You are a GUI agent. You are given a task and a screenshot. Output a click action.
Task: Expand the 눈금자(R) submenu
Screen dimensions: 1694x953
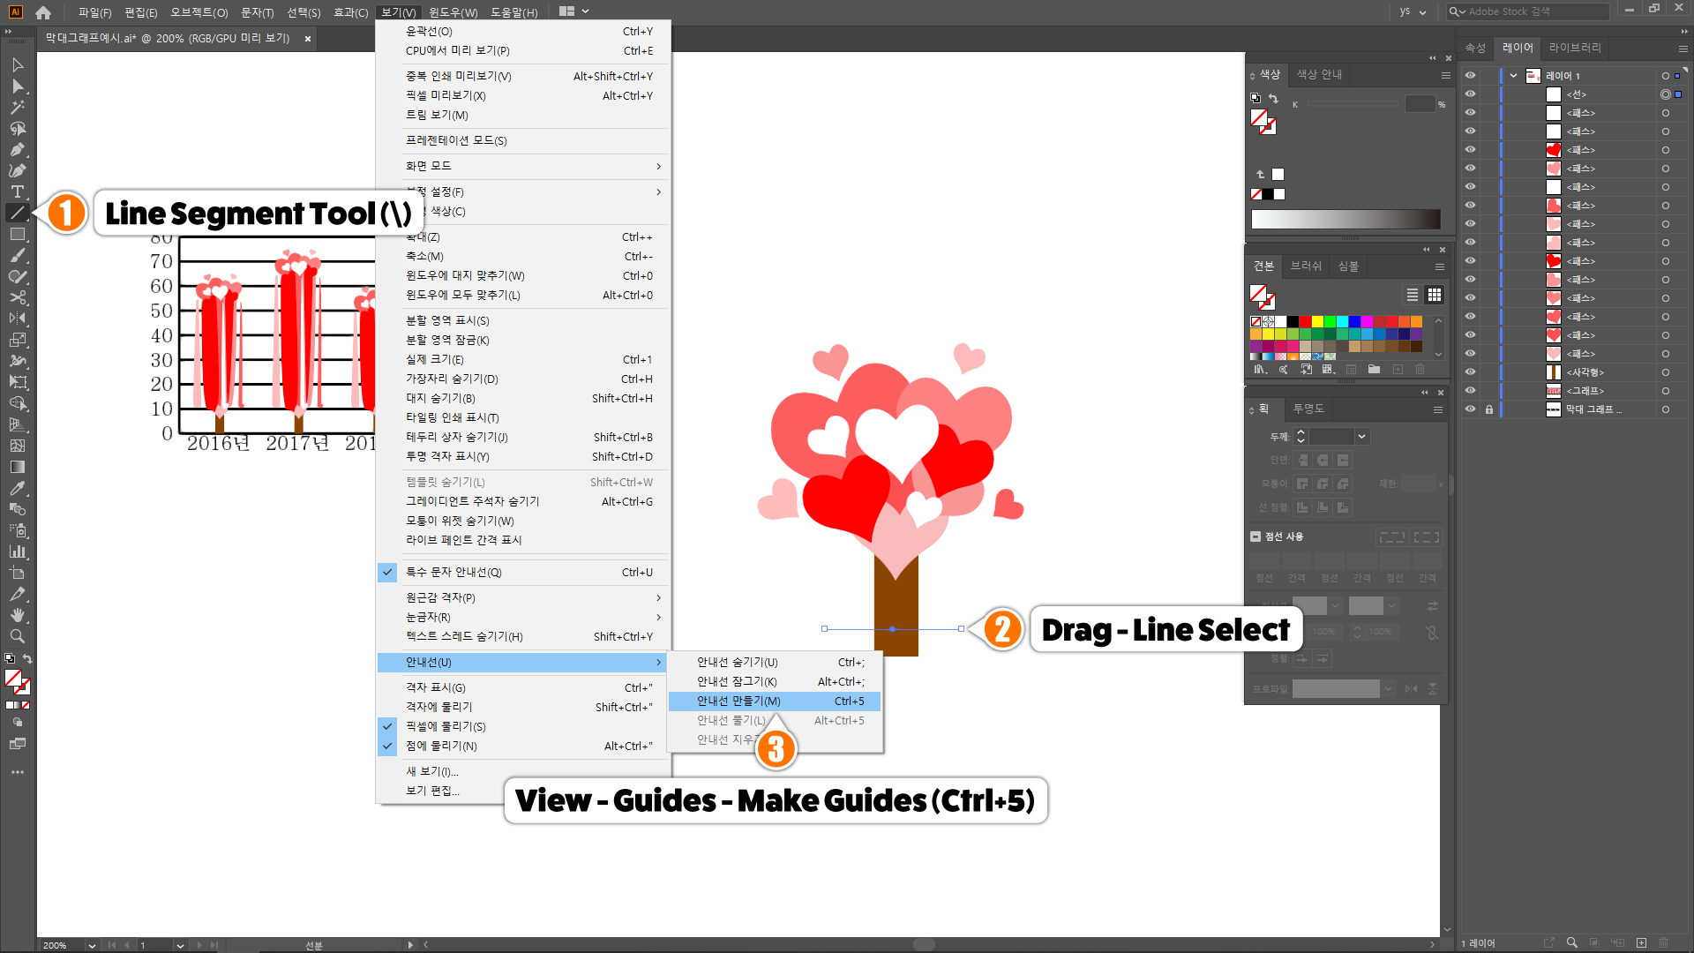pos(522,617)
